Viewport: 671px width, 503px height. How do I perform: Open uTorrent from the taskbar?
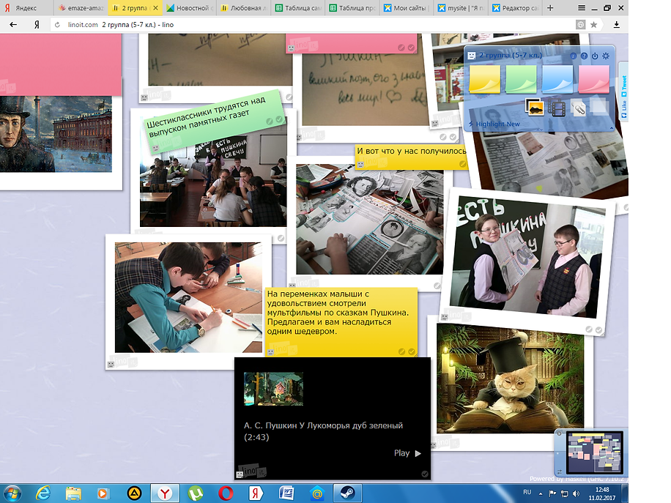coord(196,493)
